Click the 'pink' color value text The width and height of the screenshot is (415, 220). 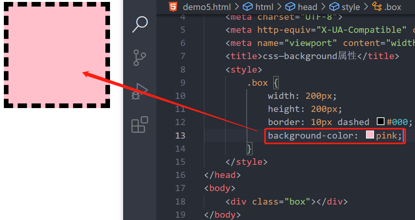[x=386, y=135]
